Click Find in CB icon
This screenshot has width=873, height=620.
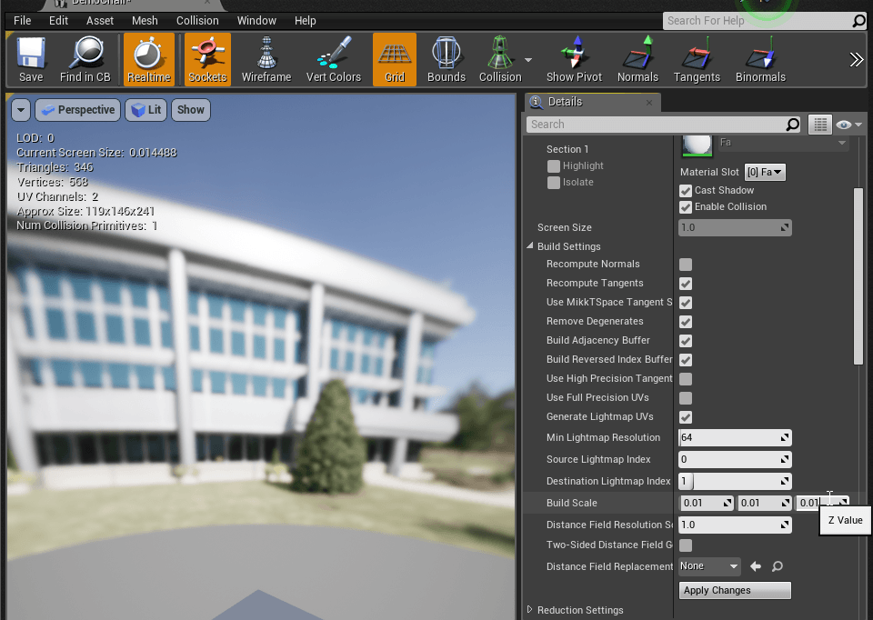tap(85, 60)
